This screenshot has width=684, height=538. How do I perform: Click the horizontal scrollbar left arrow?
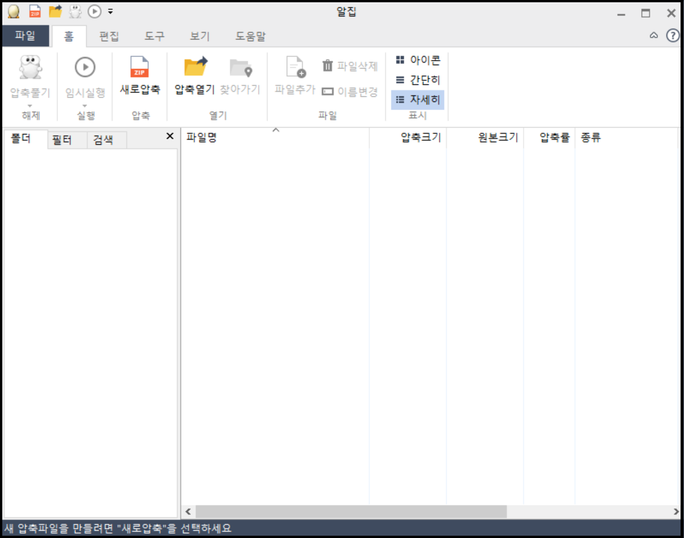(x=189, y=511)
